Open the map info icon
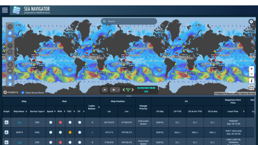This screenshot has height=145, width=258. [x=252, y=81]
